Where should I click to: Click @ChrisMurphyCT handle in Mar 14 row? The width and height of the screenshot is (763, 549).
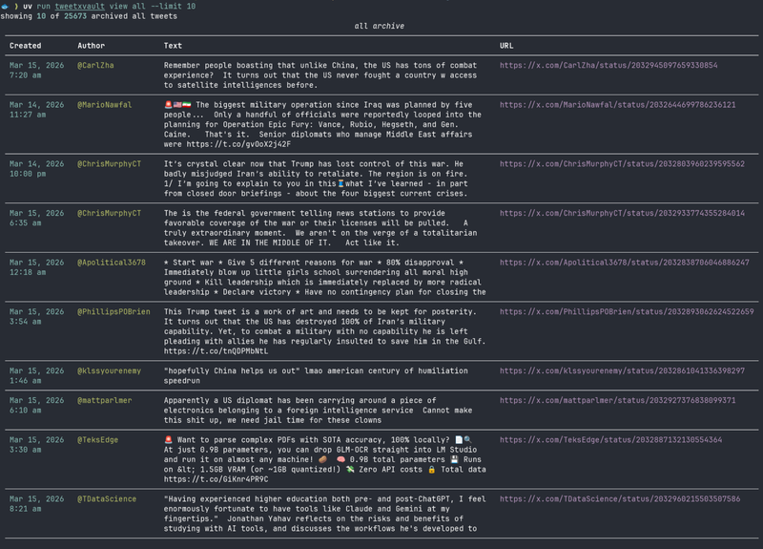[109, 163]
